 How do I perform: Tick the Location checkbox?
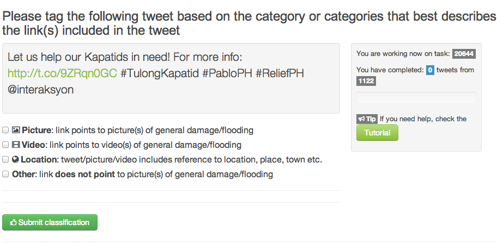[5, 160]
